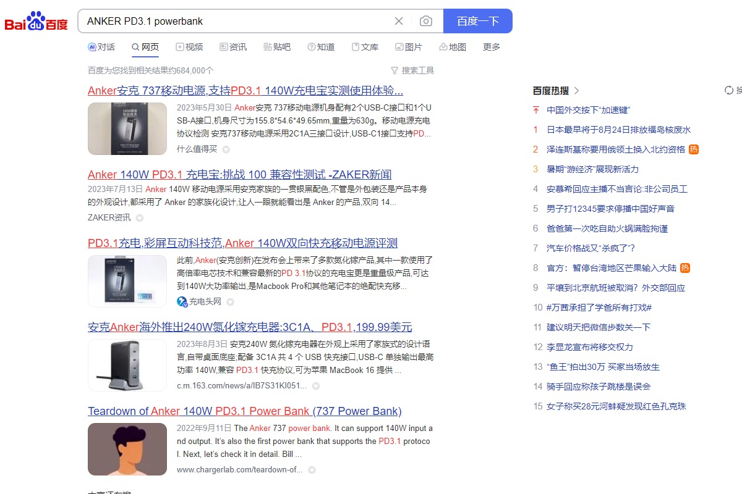Click the Baidu logo

[x=36, y=21]
